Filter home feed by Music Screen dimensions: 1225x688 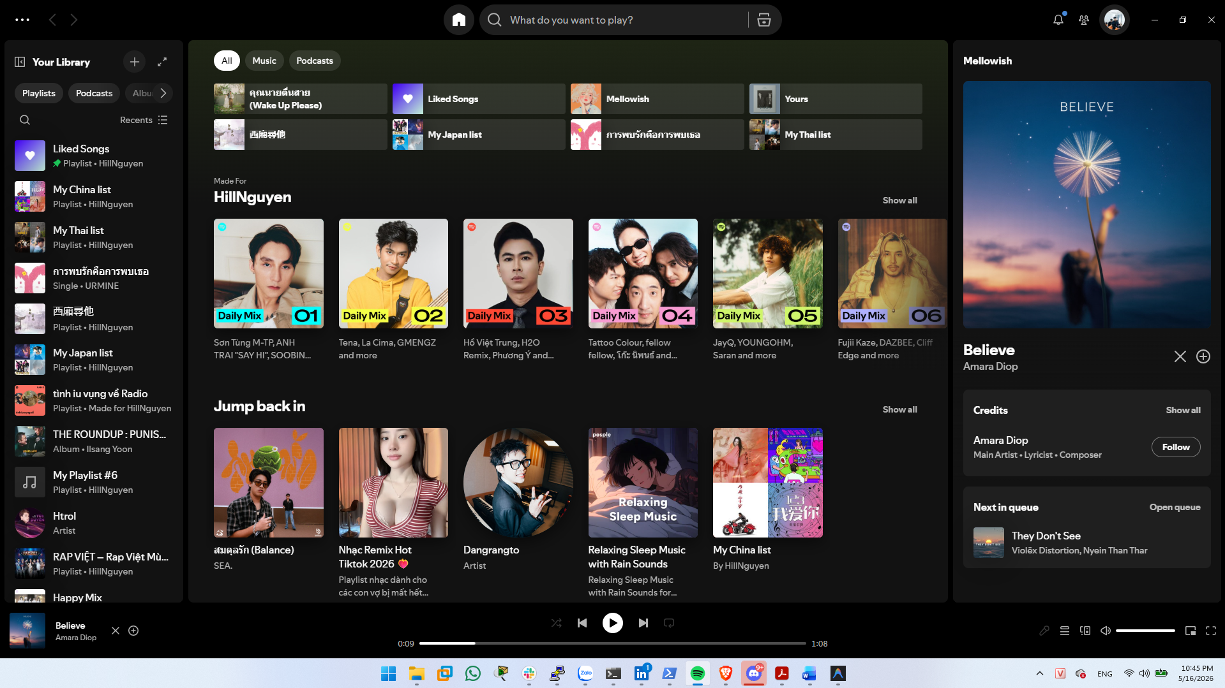tap(264, 61)
